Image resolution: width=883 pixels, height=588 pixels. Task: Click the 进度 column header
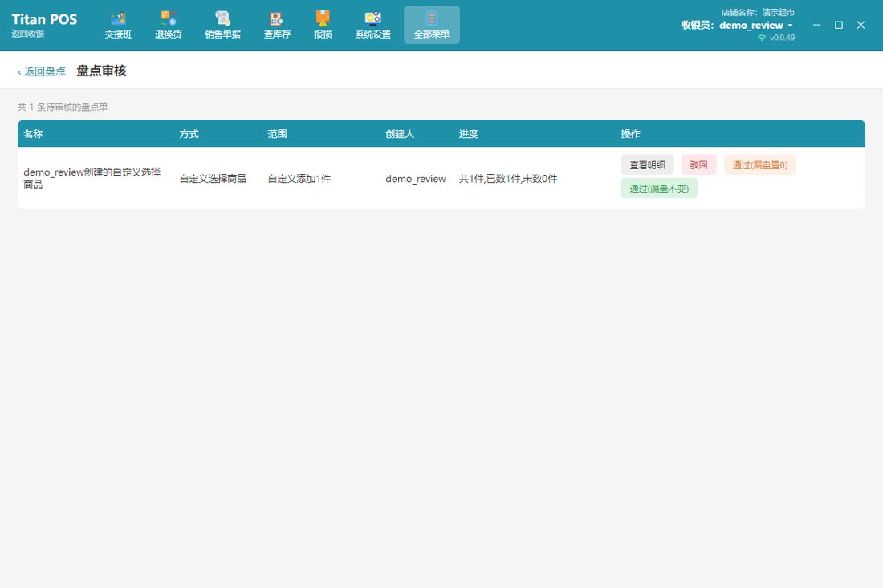tap(469, 134)
